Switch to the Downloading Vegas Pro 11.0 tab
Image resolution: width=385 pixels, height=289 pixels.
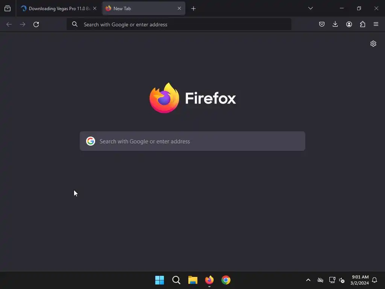(x=59, y=9)
